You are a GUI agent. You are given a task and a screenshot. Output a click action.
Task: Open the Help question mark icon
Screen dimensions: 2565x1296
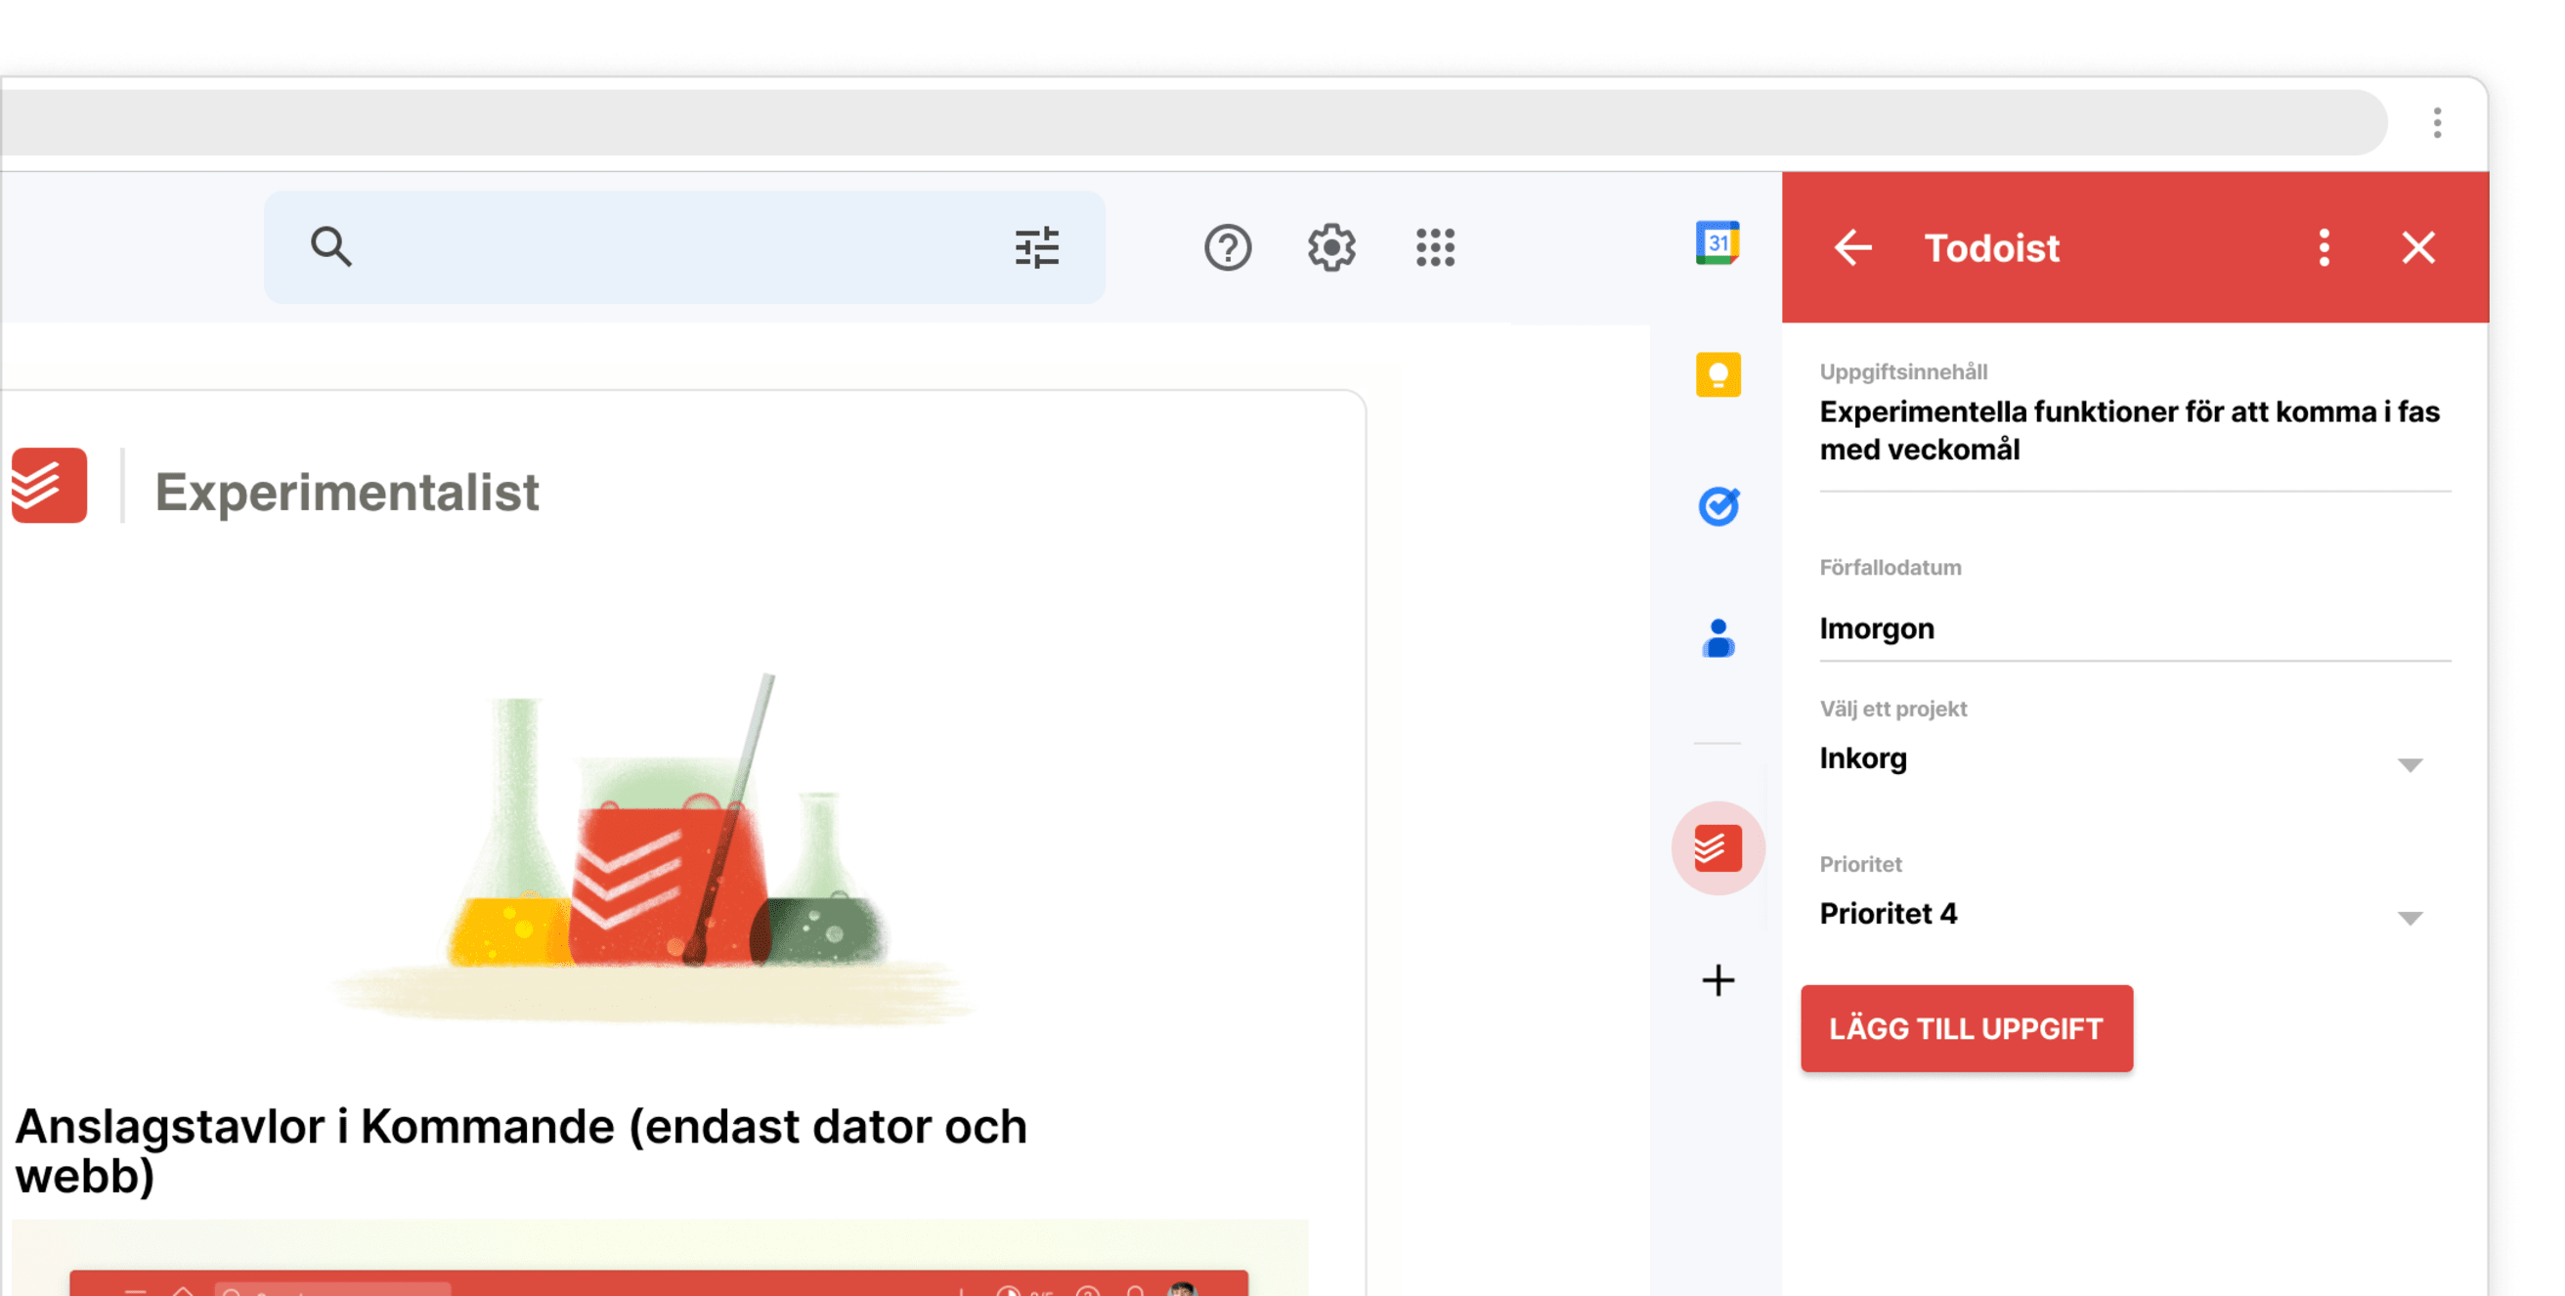click(1227, 247)
